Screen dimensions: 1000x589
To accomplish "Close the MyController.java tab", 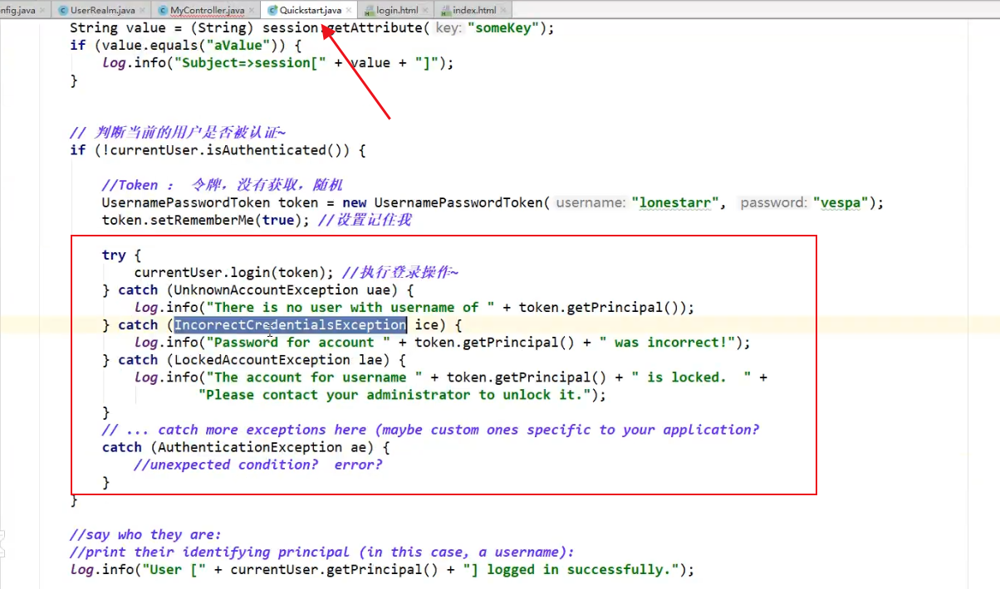I will (252, 10).
